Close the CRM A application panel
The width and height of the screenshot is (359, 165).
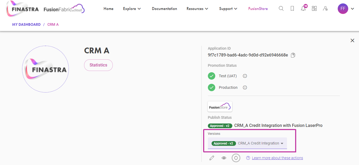click(352, 40)
